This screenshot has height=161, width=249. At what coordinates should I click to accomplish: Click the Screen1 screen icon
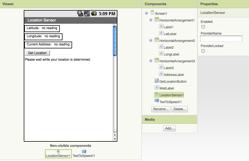pyautogui.click(x=152, y=13)
